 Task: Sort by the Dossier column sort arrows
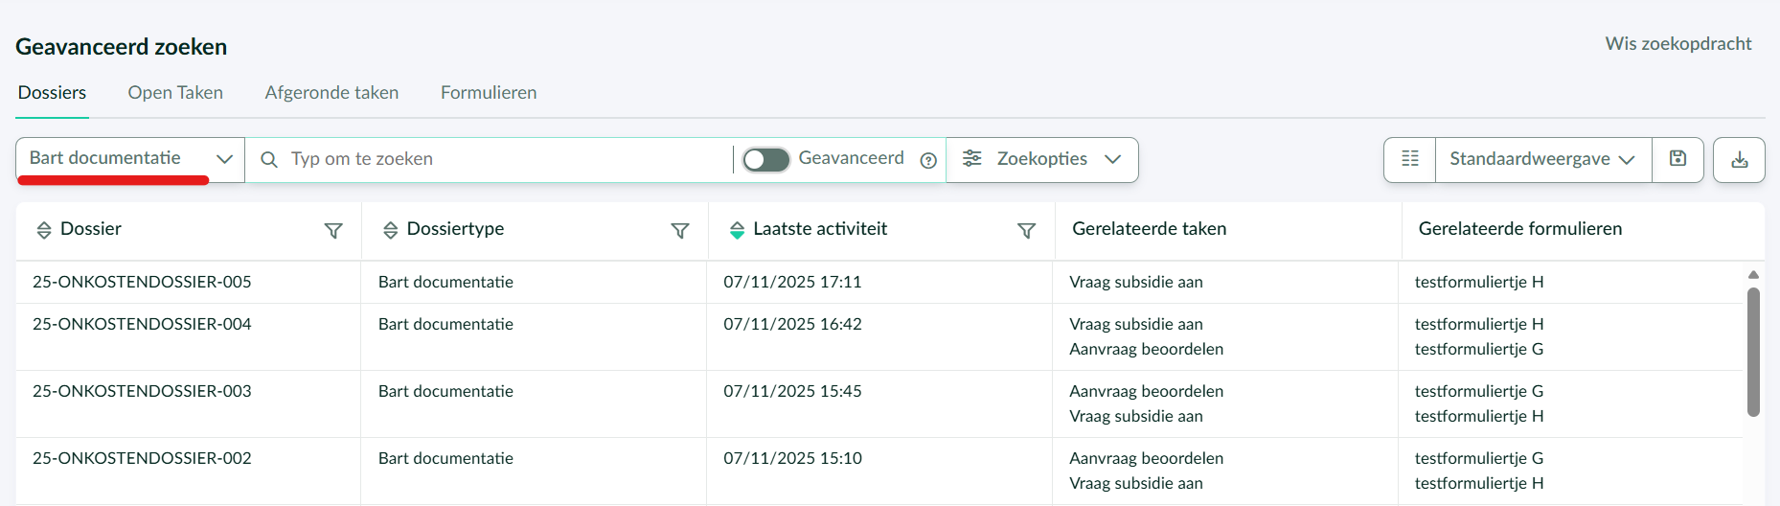point(44,230)
